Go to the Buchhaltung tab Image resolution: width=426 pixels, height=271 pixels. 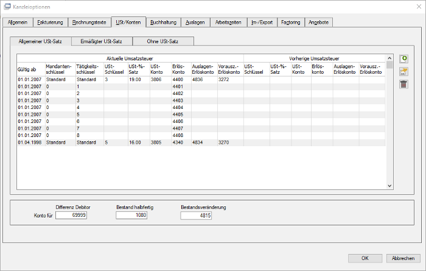coord(164,23)
